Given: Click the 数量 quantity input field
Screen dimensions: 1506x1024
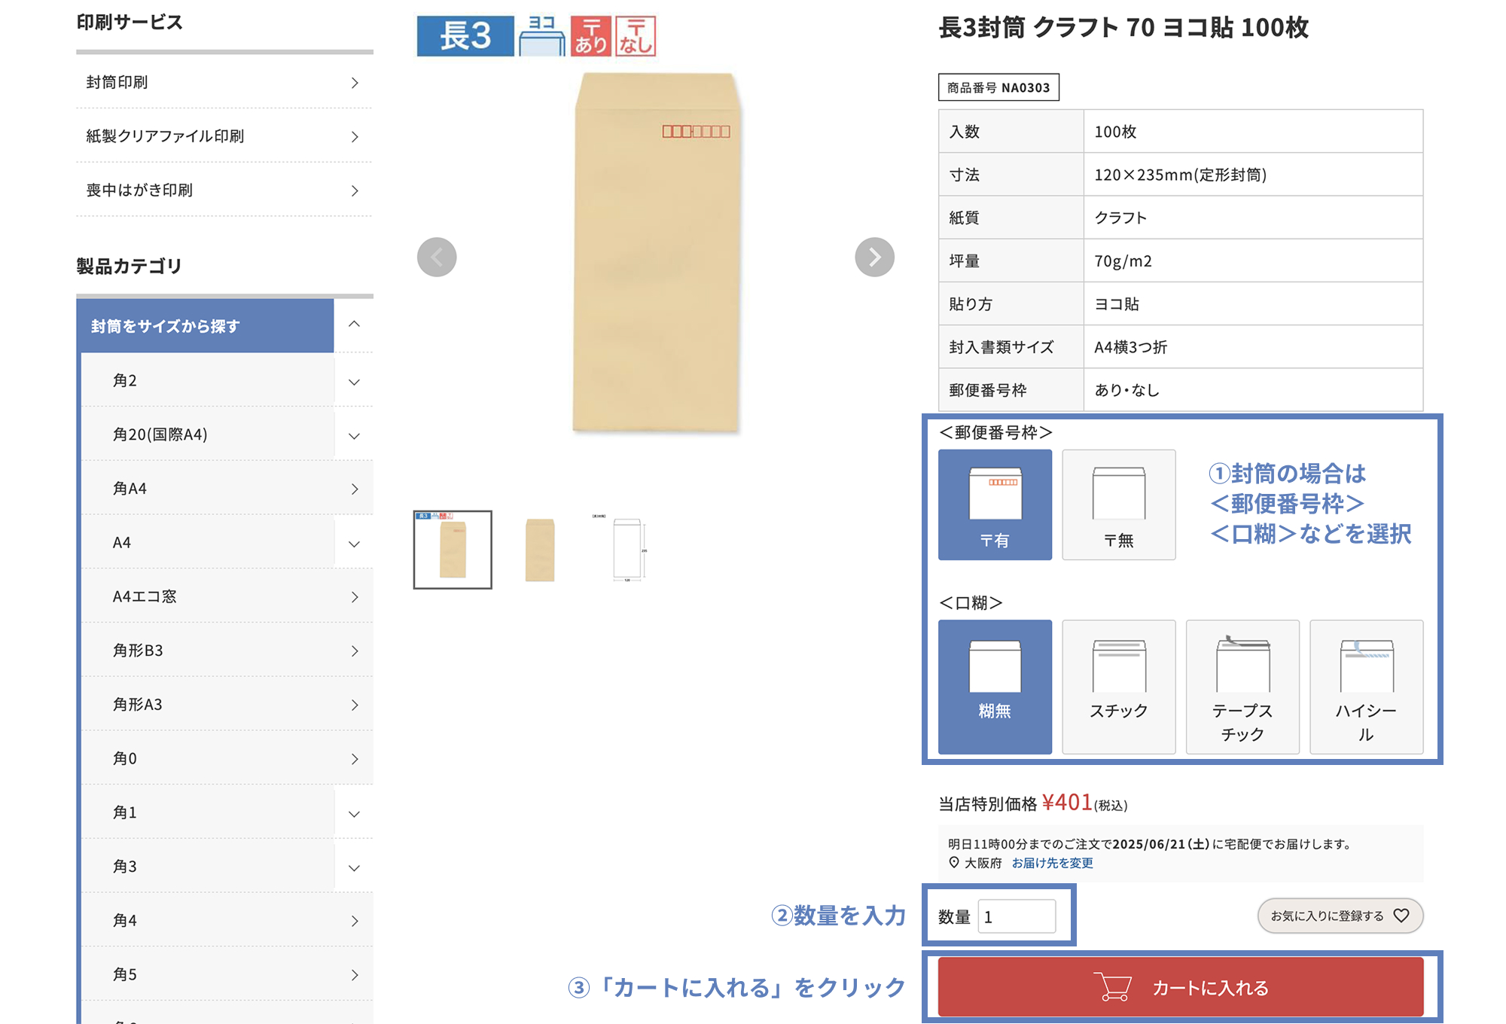Looking at the screenshot, I should point(1018,916).
